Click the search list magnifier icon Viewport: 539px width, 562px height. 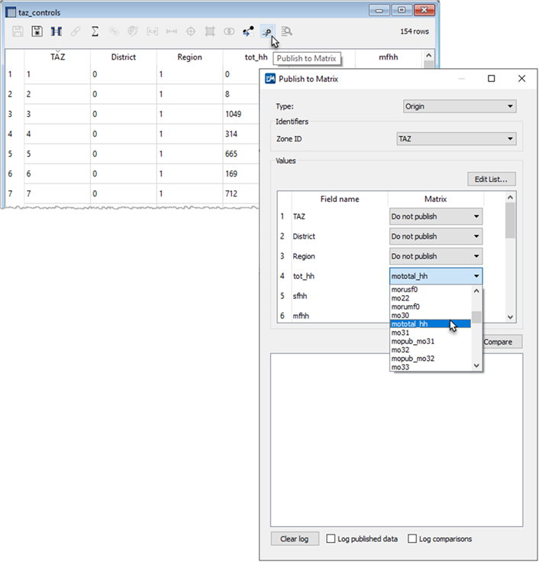click(286, 31)
